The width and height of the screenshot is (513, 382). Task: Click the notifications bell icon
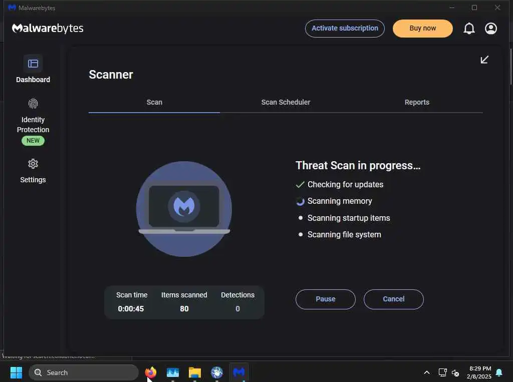469,29
